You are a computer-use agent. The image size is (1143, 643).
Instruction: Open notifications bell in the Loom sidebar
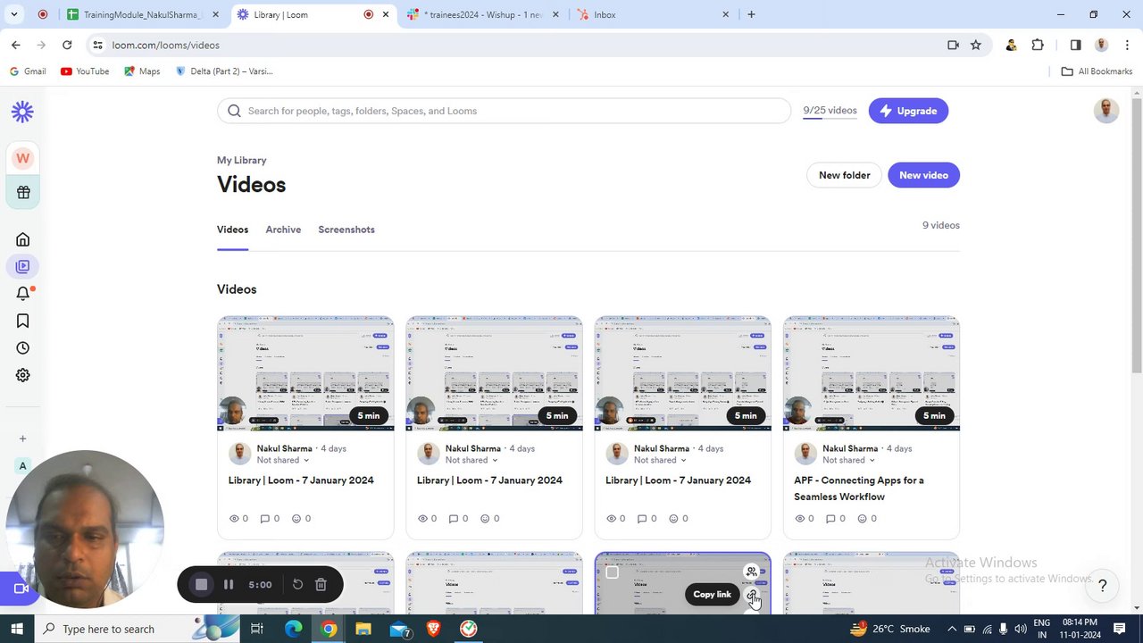point(23,294)
